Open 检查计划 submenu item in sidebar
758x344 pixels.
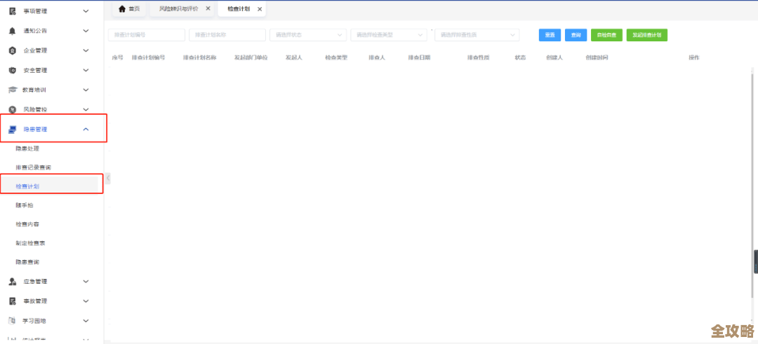[27, 186]
